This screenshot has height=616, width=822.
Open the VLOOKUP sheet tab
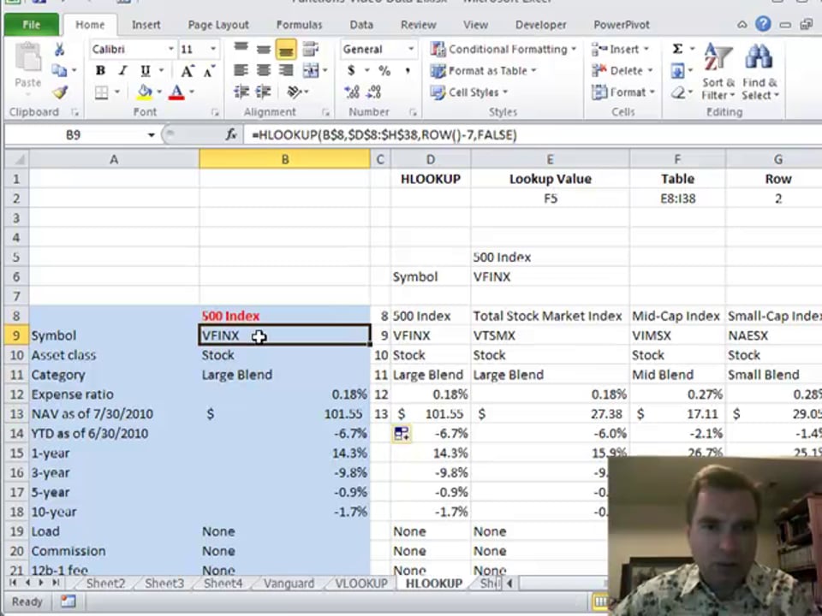[x=361, y=583]
